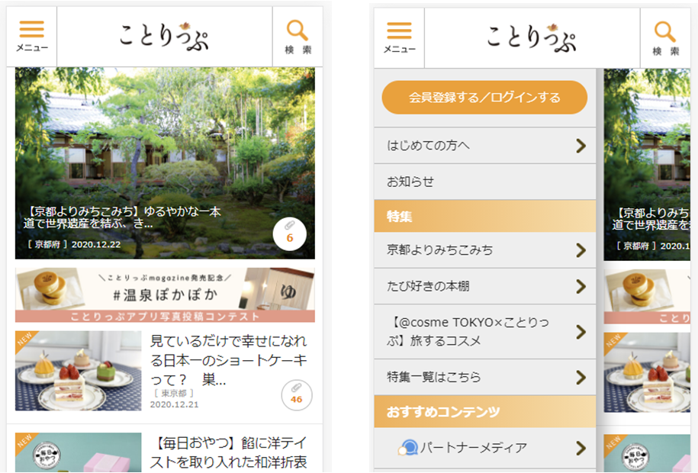Click the chevron on the 旅するコスメ row

(581, 332)
